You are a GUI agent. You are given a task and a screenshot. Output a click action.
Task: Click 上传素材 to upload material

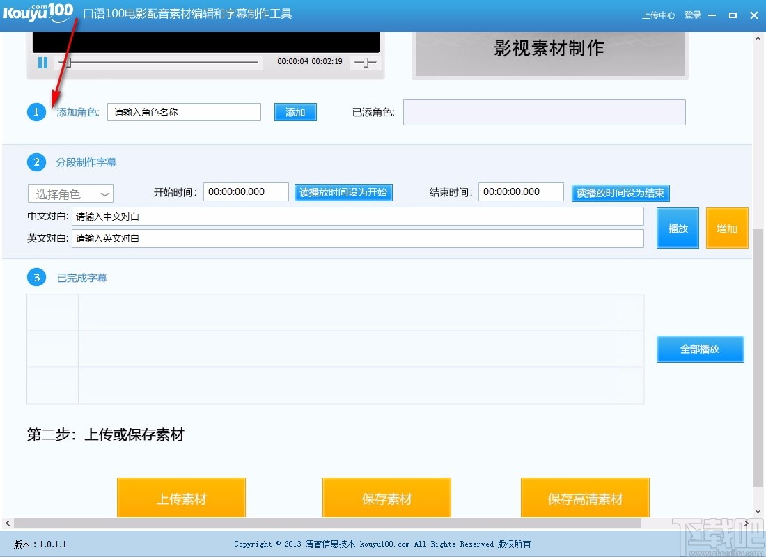181,497
